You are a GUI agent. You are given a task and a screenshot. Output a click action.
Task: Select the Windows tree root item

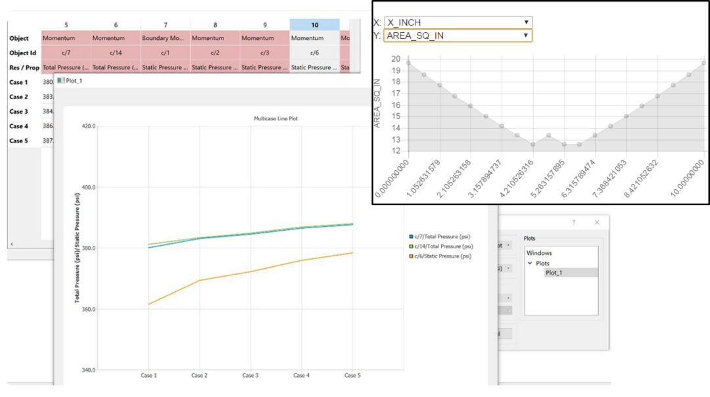coord(539,253)
